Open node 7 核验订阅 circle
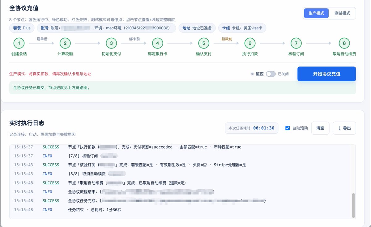Image resolution: width=371 pixels, height=227 pixels. click(x=296, y=44)
